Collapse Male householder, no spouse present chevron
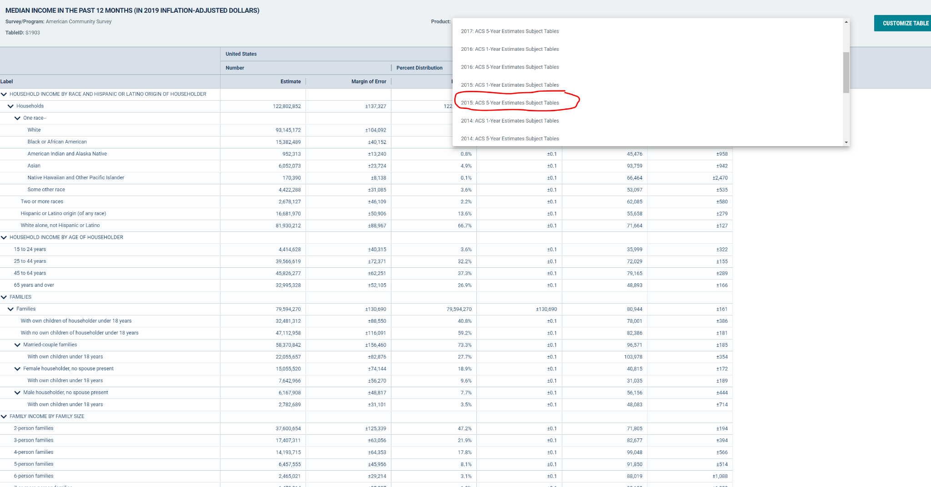931x487 pixels. (x=17, y=393)
